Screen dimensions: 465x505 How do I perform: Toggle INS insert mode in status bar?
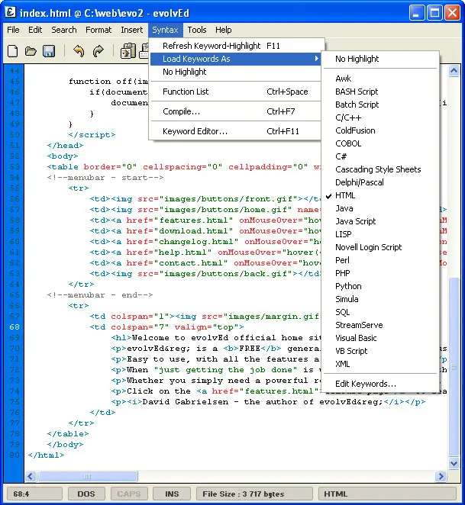(172, 494)
